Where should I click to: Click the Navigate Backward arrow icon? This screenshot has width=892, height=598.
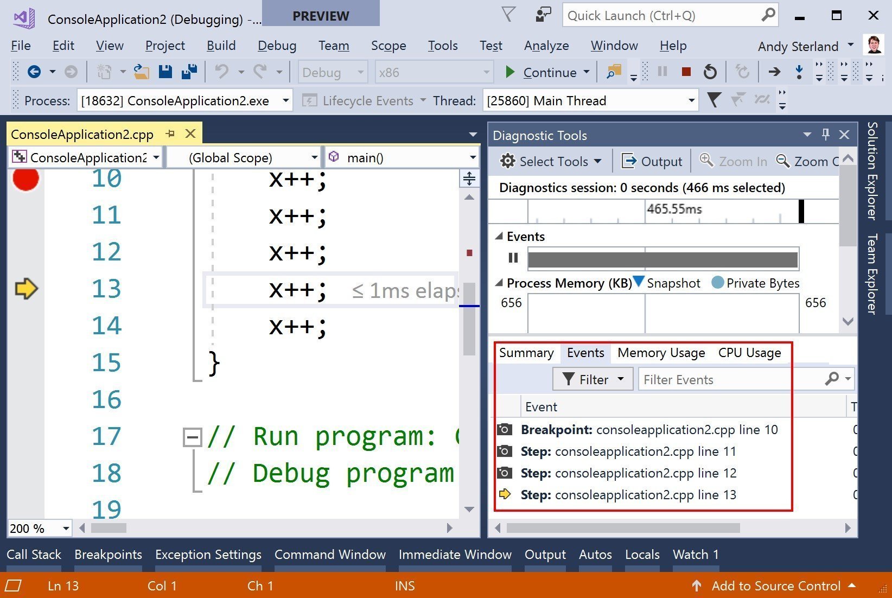pyautogui.click(x=34, y=72)
